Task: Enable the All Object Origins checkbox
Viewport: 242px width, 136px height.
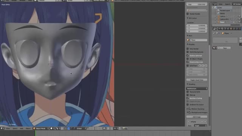Action: (188, 59)
